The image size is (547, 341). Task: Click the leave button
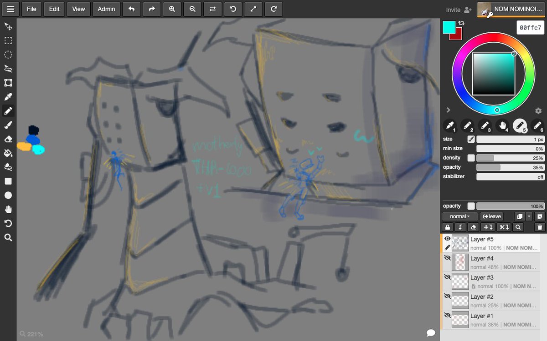point(492,216)
